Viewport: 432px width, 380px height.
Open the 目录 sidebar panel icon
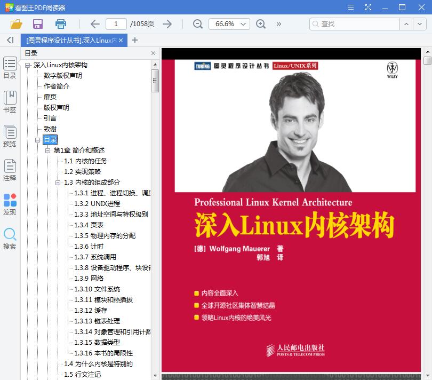tap(10, 68)
